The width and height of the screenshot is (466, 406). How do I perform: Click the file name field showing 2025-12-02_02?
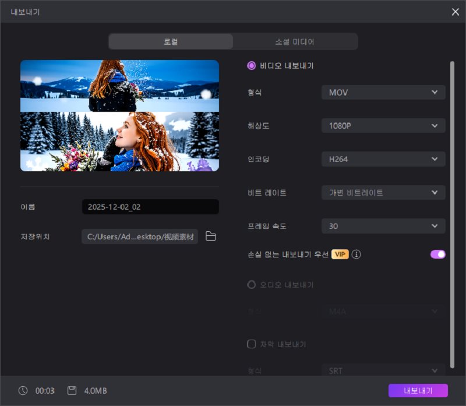pos(150,207)
